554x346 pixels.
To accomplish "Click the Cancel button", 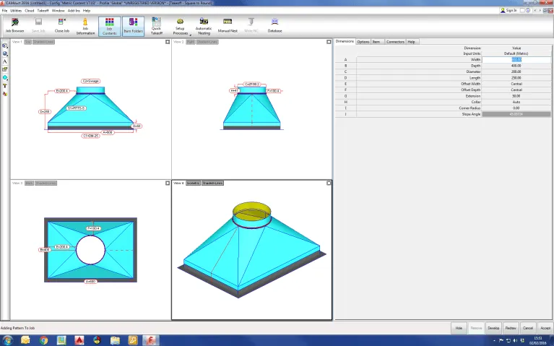I will [528, 328].
